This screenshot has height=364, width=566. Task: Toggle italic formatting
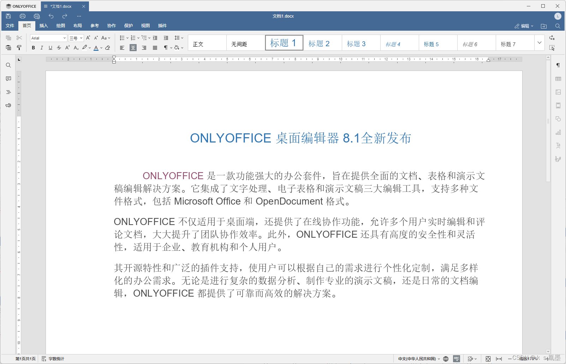coord(42,48)
